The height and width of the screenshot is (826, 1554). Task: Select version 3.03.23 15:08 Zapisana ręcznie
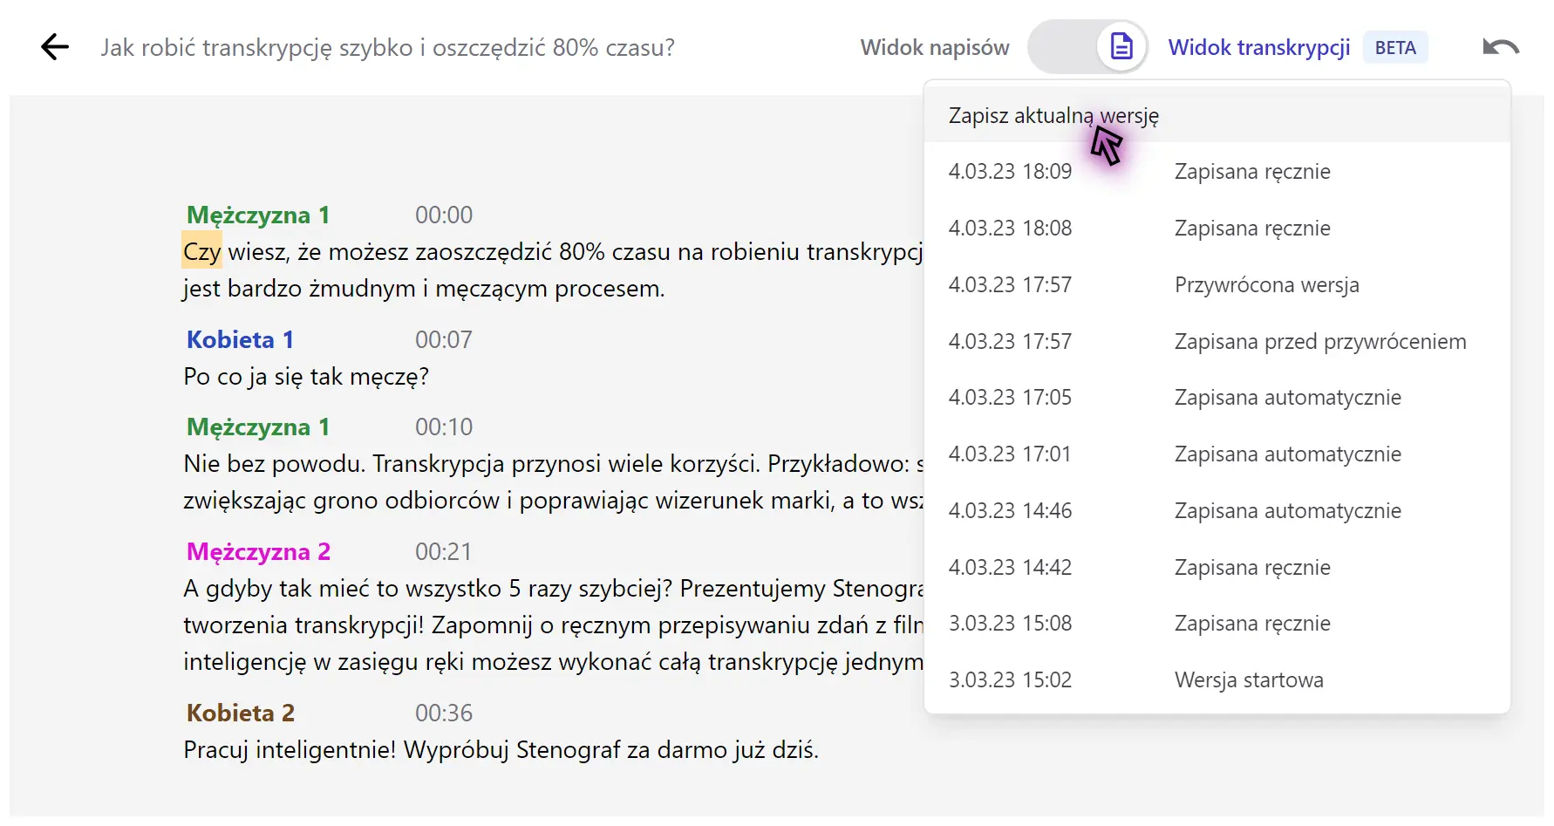click(x=1217, y=624)
